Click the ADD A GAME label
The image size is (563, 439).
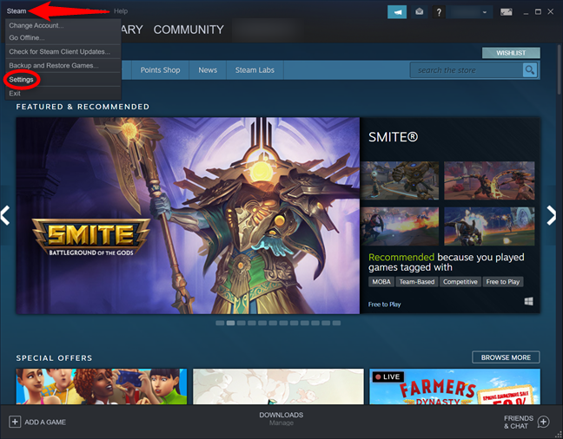coord(45,423)
